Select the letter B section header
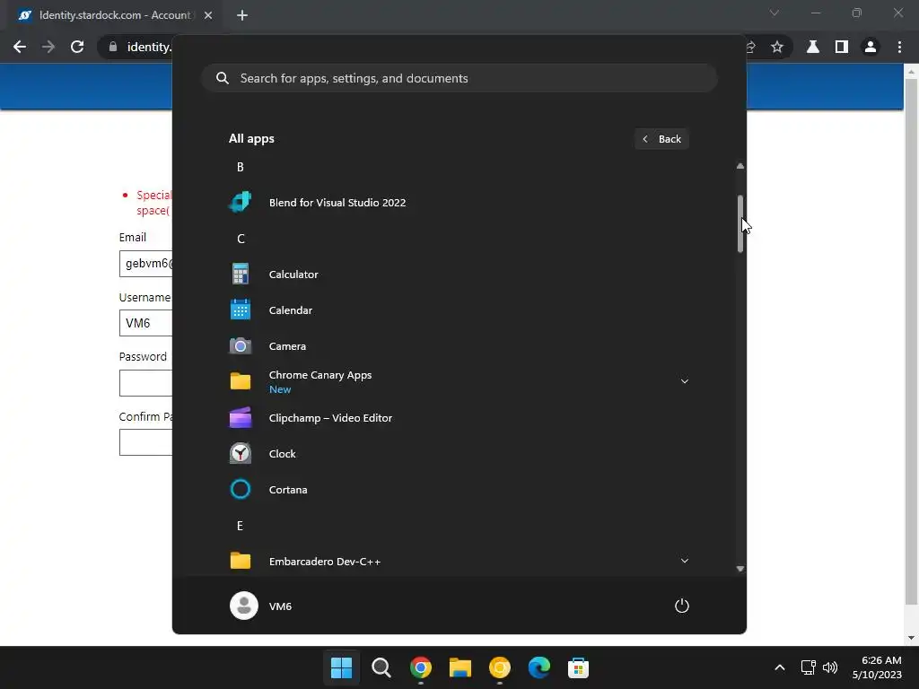Image resolution: width=919 pixels, height=689 pixels. [x=240, y=167]
